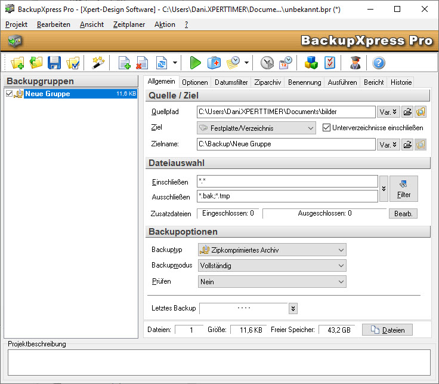Open the calendar with clock icon
This screenshot has width=439, height=384.
285,63
